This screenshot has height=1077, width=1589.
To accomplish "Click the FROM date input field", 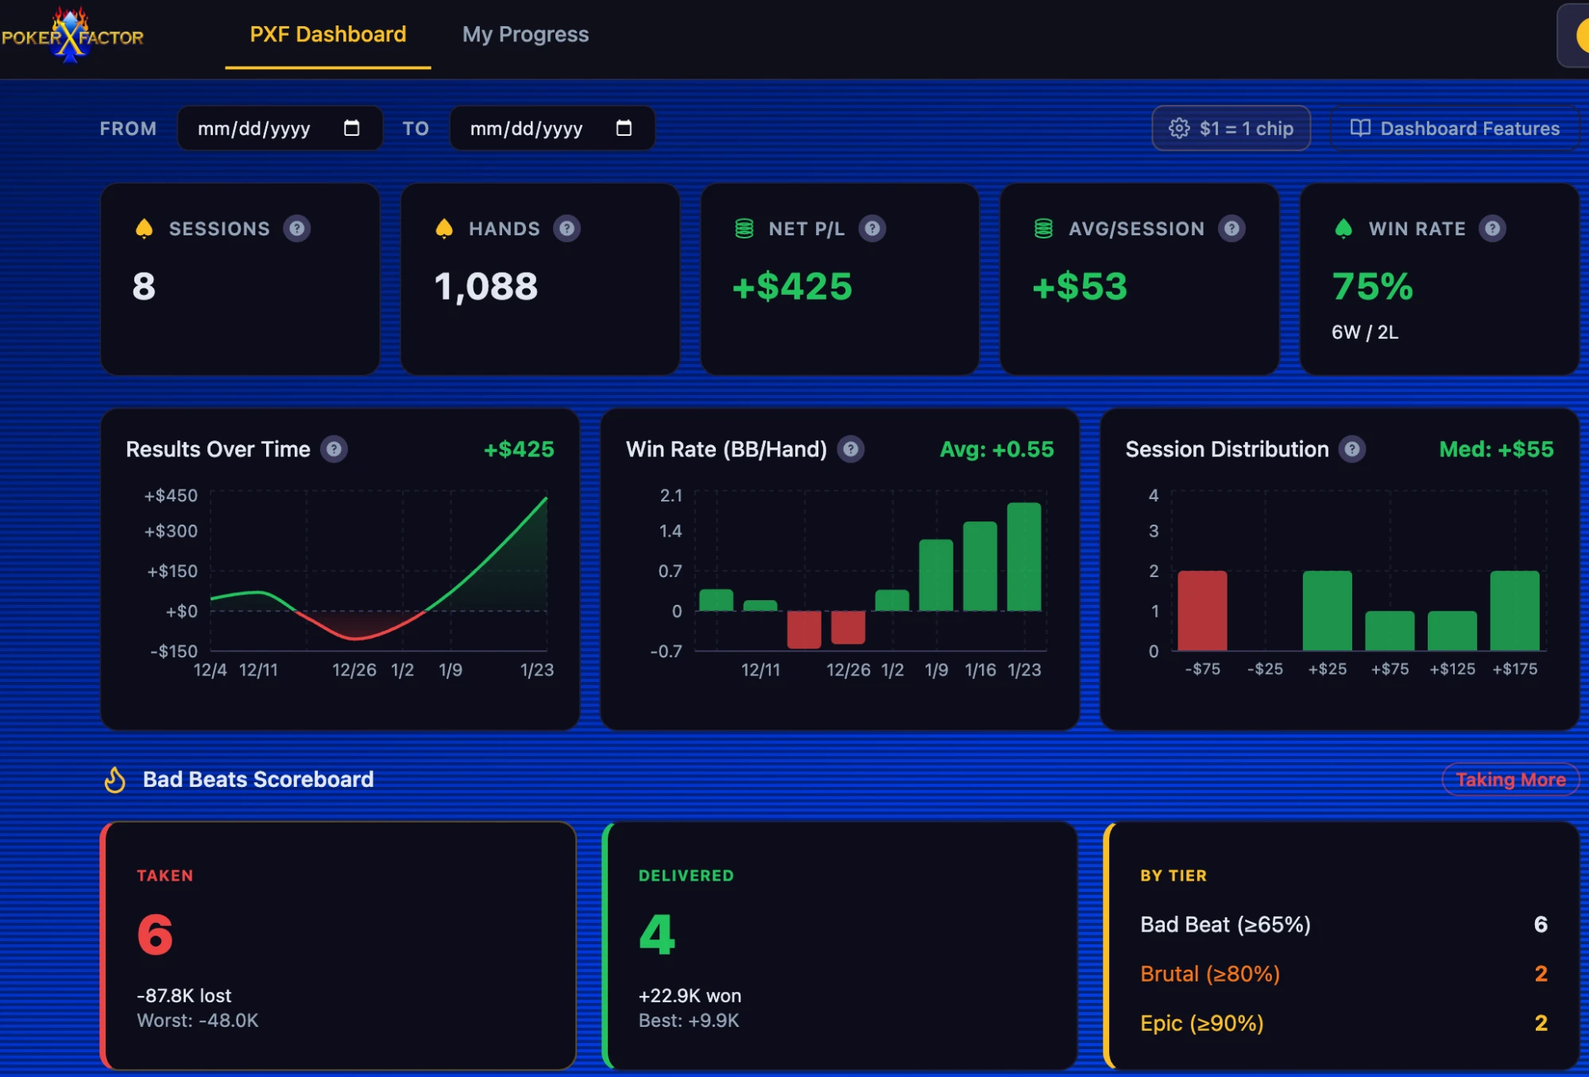I will [280, 128].
